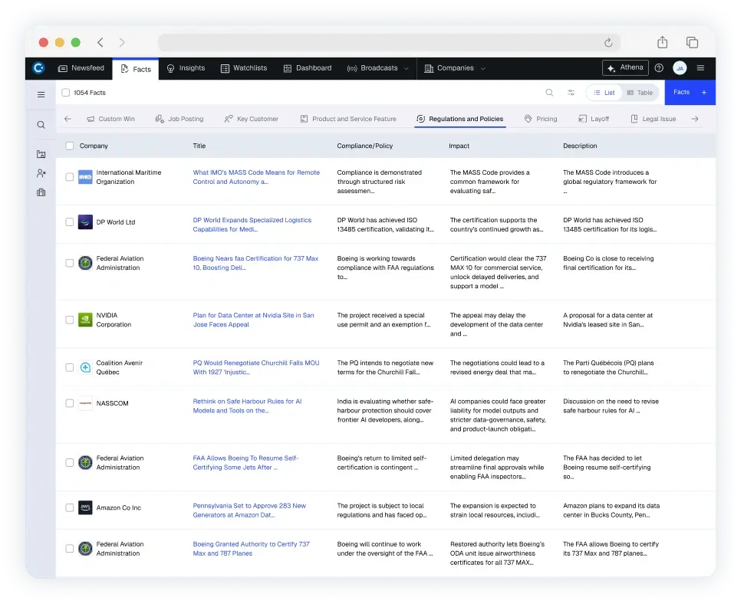734x604 pixels.
Task: Open the browser tabs overview icon
Action: click(692, 43)
